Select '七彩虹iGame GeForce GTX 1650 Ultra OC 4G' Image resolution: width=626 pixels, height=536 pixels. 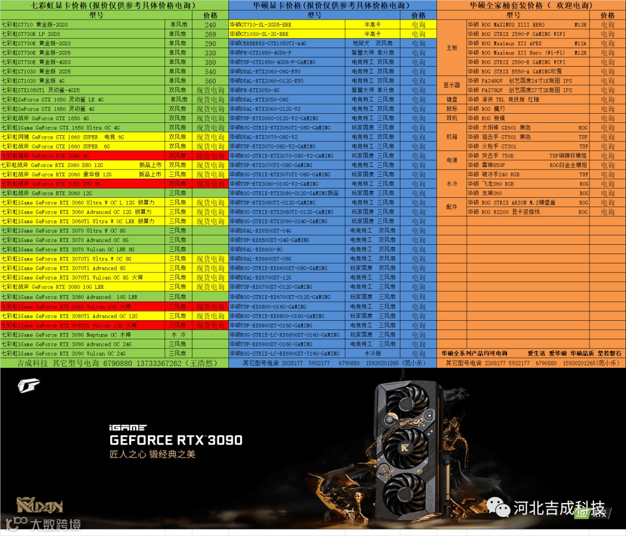pyautogui.click(x=83, y=128)
